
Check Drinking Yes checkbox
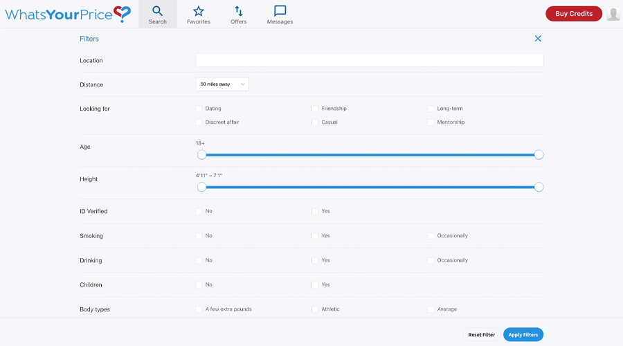click(315, 261)
